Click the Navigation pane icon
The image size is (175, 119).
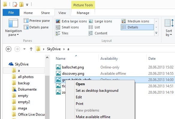point(13,23)
